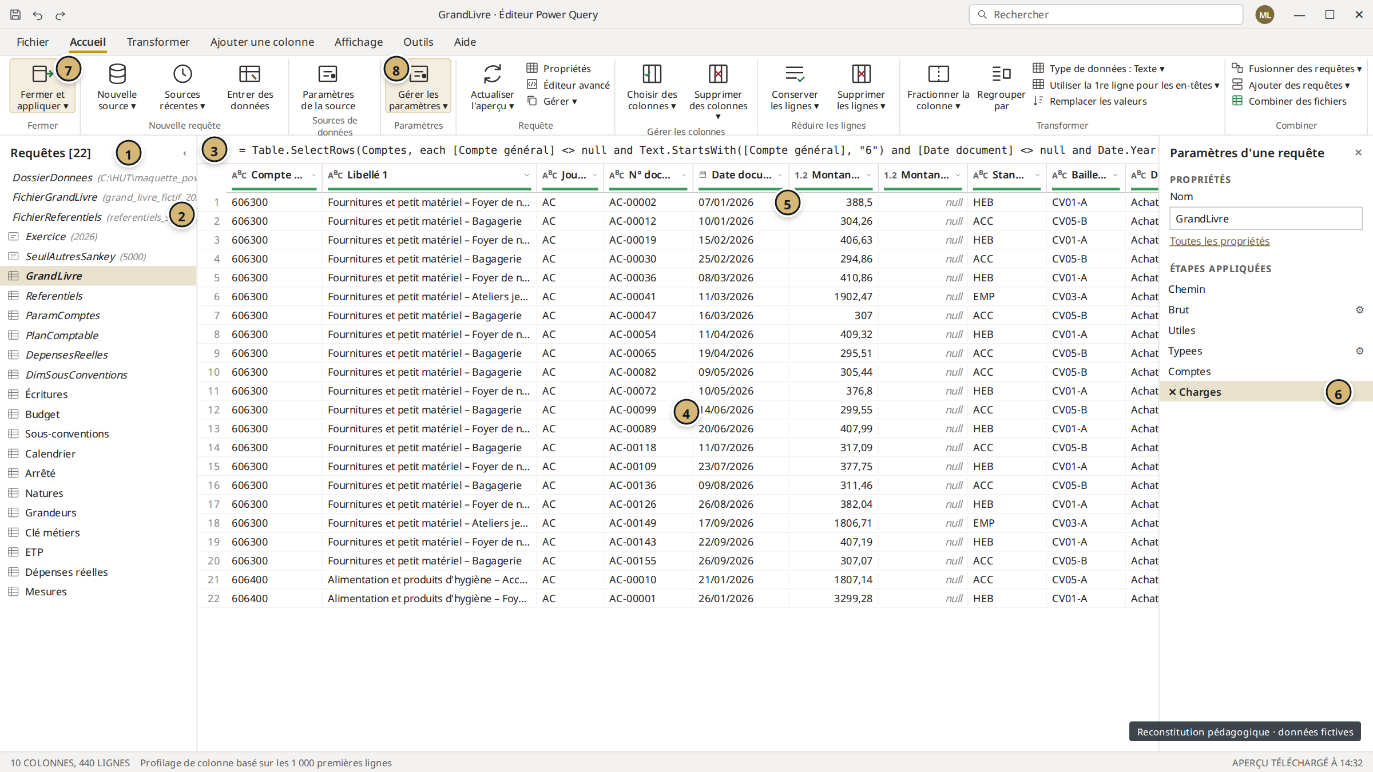Open Ajouter une colonne tab

[262, 42]
